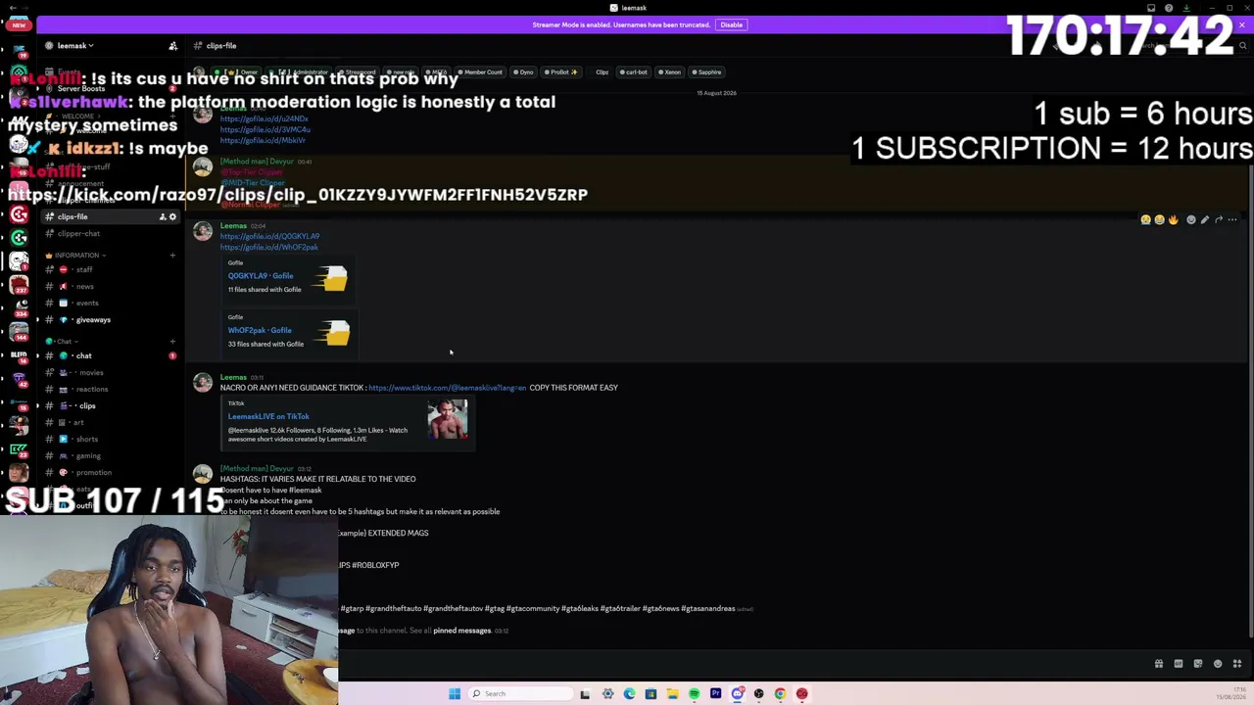Open the GIF picker in message bar
Image resolution: width=1254 pixels, height=705 pixels.
(1179, 664)
